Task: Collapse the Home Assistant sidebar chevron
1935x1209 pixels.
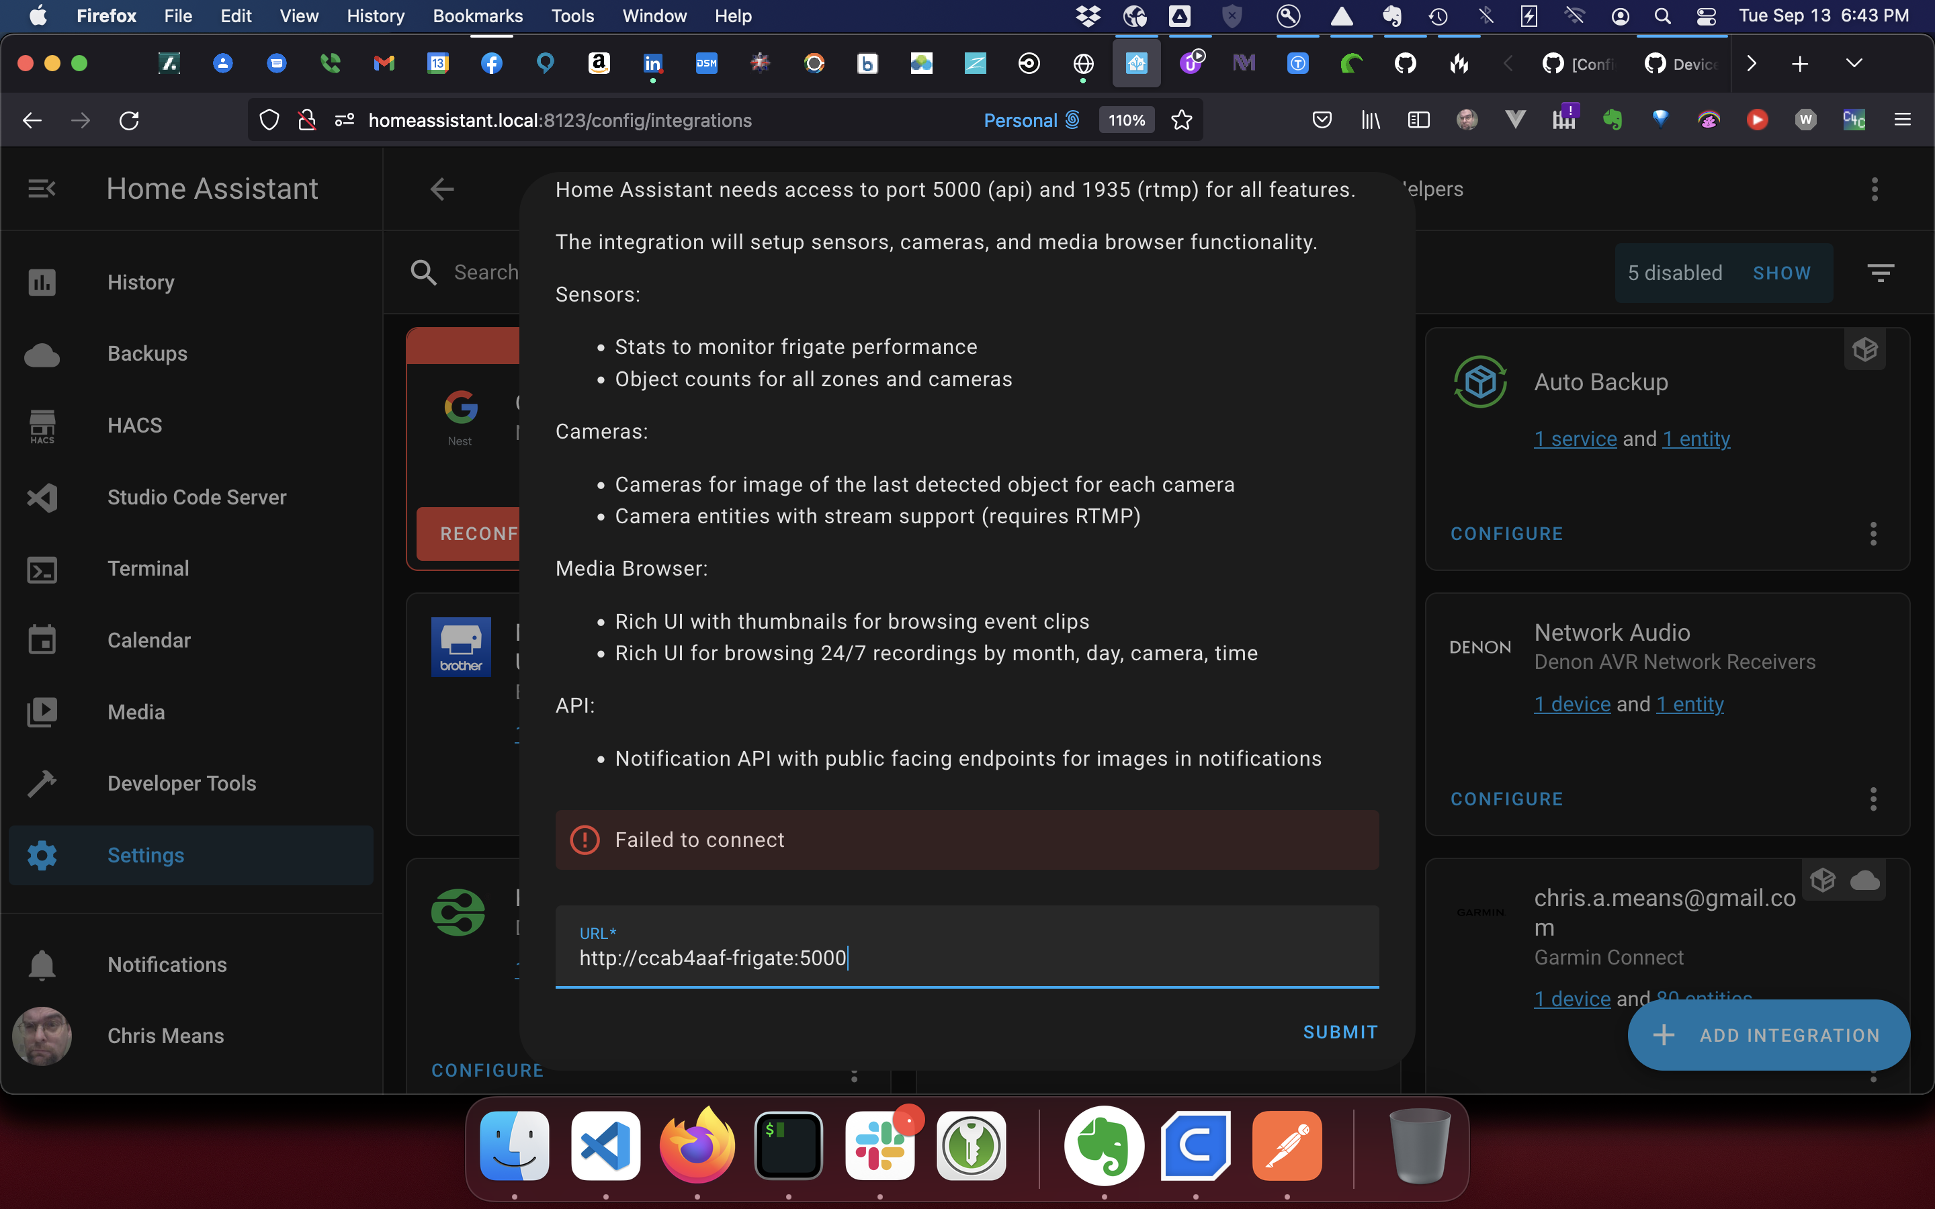Action: point(41,189)
